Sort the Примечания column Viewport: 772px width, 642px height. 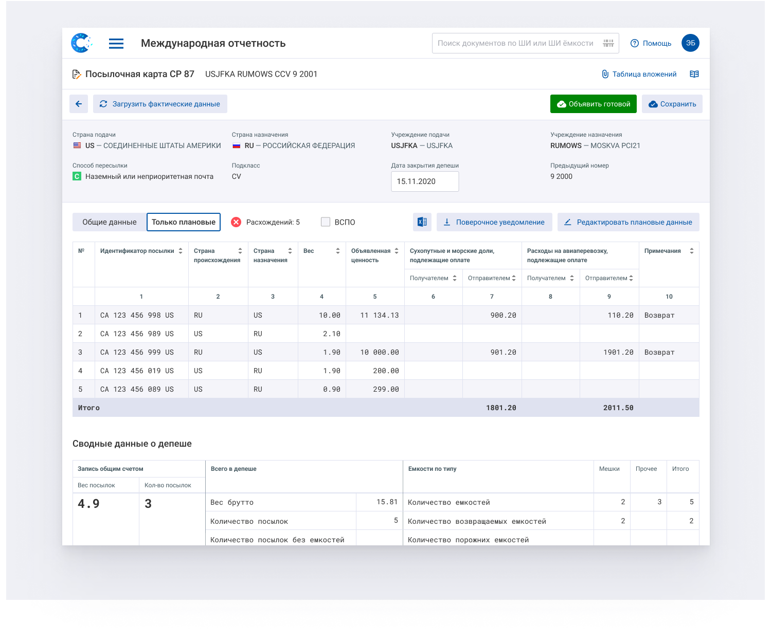pyautogui.click(x=691, y=251)
